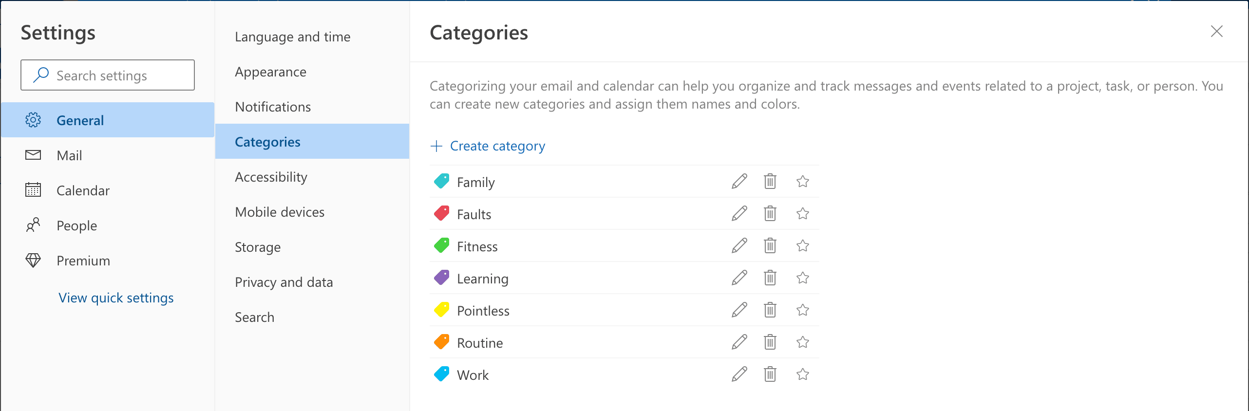Image resolution: width=1249 pixels, height=411 pixels.
Task: Open View quick settings
Action: (x=115, y=298)
